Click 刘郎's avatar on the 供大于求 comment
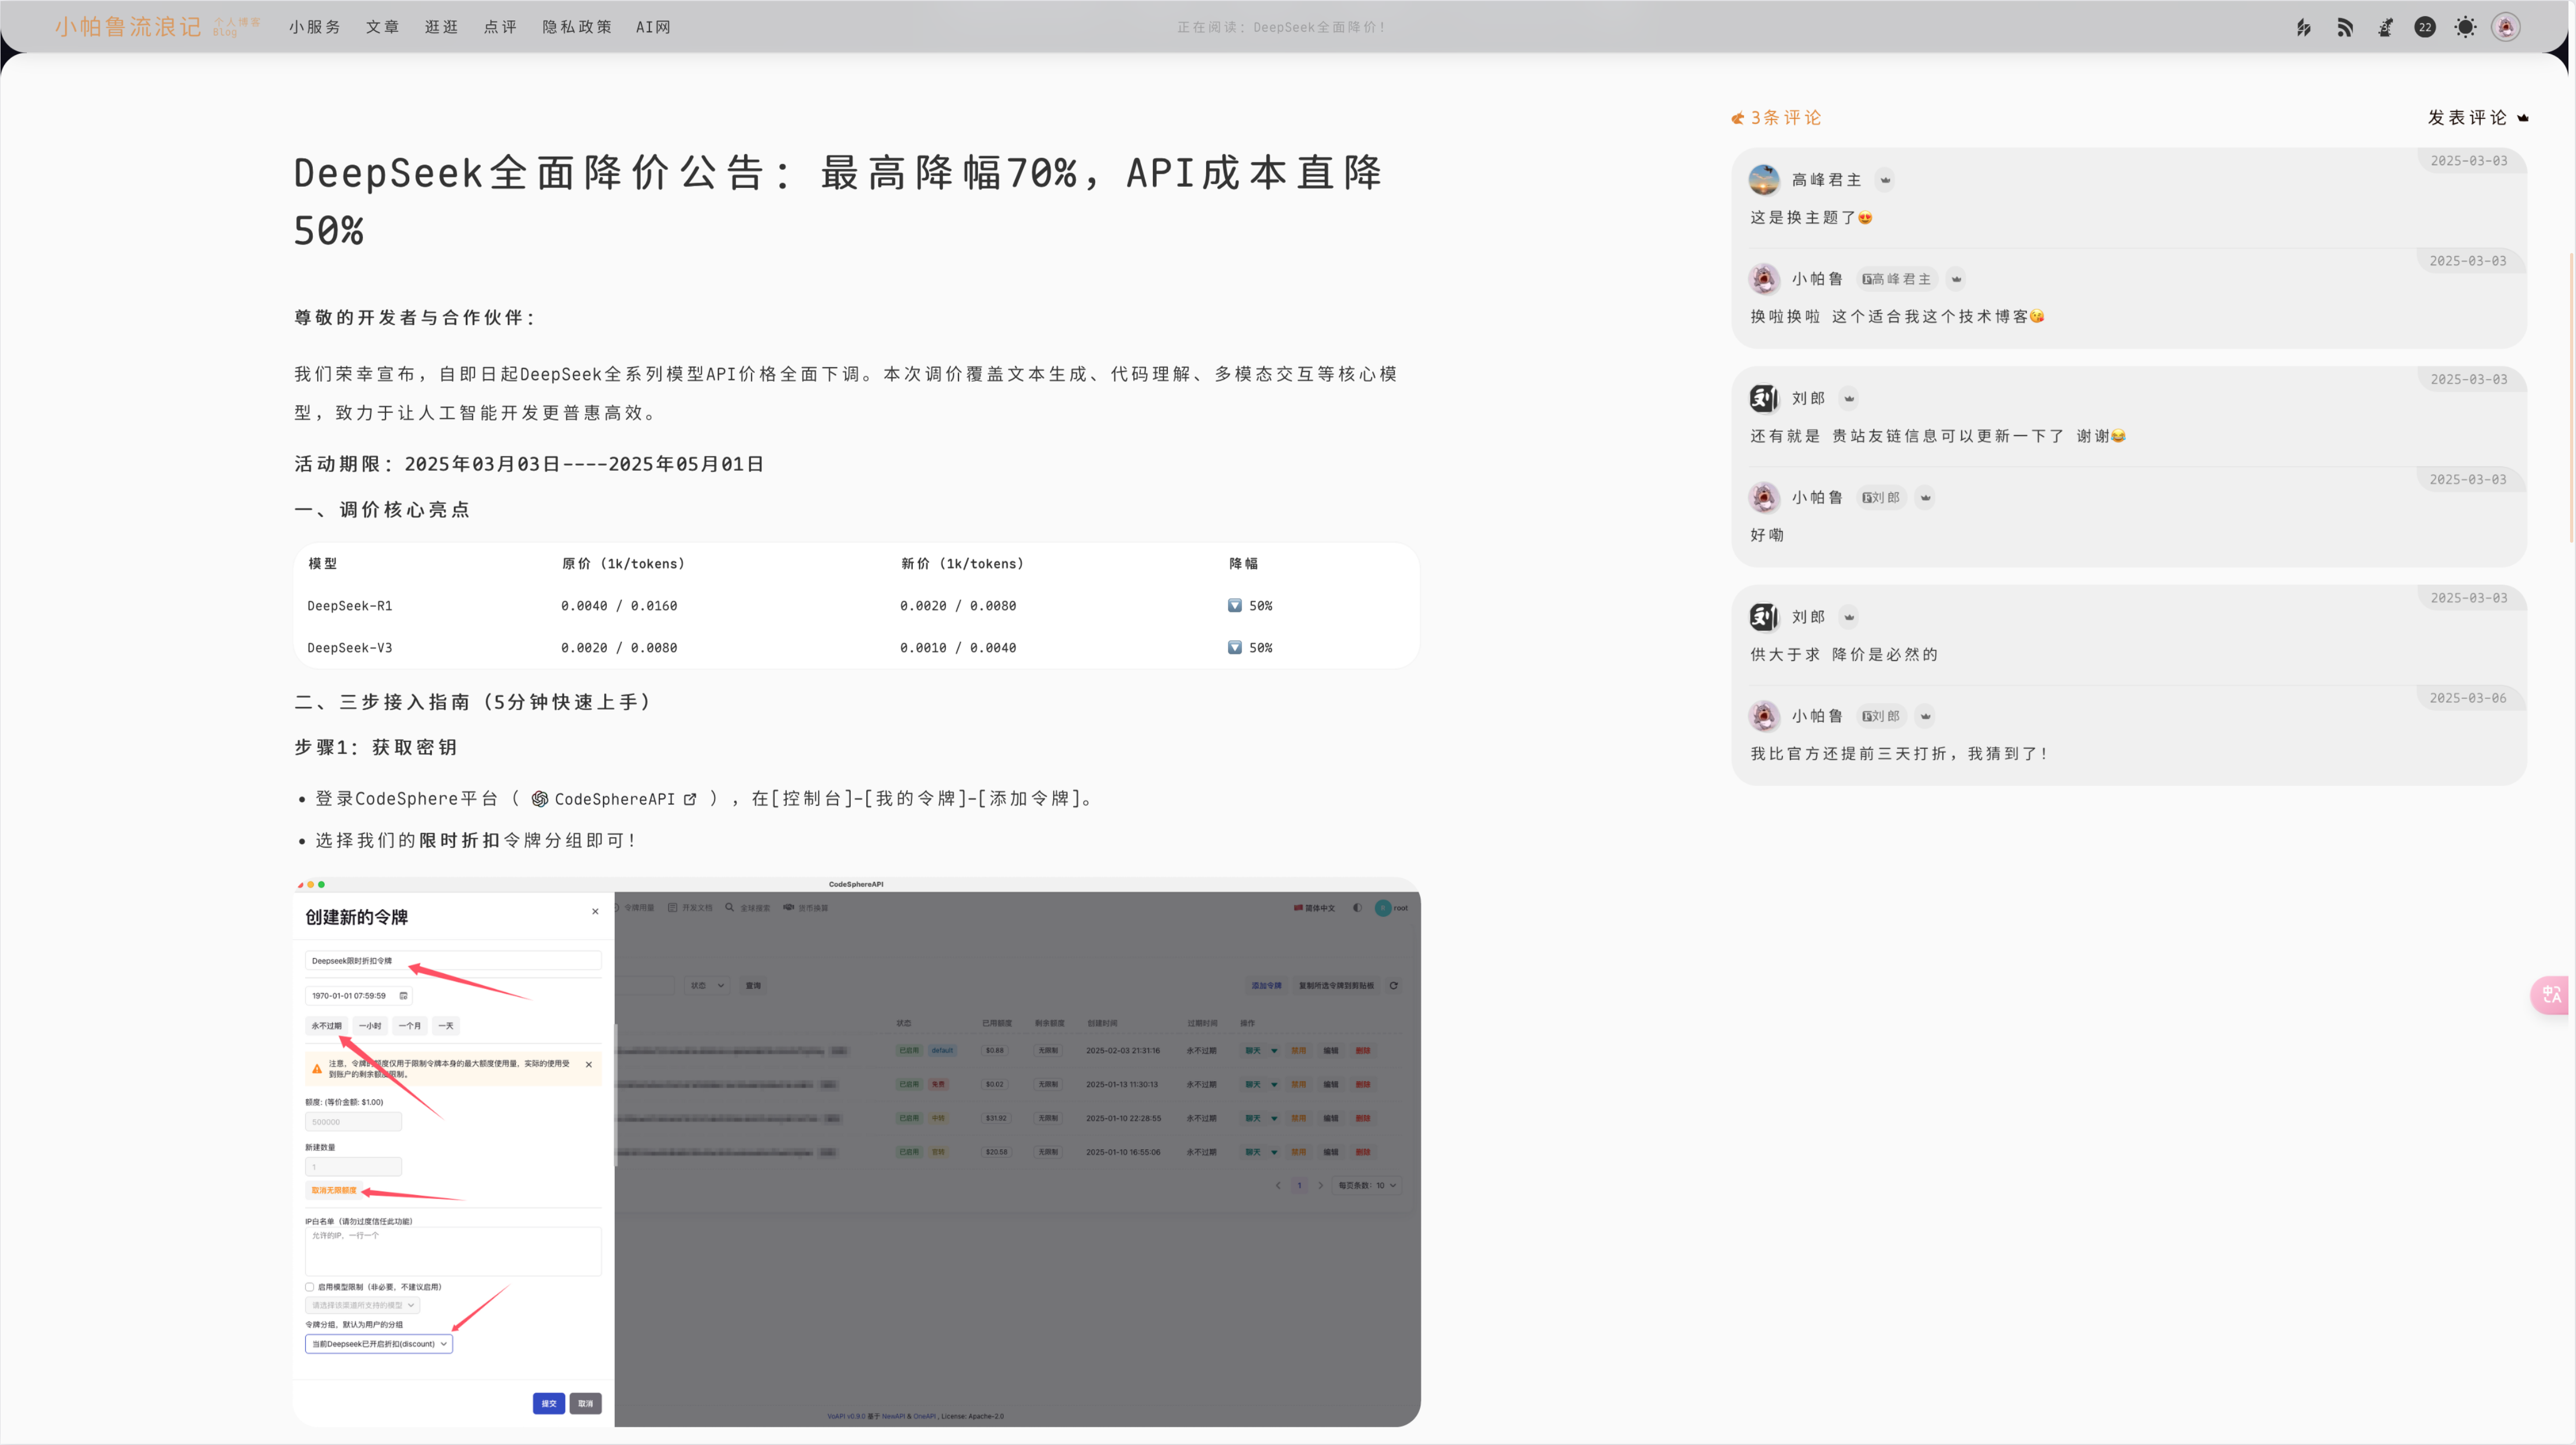This screenshot has height=1445, width=2576. (1764, 617)
